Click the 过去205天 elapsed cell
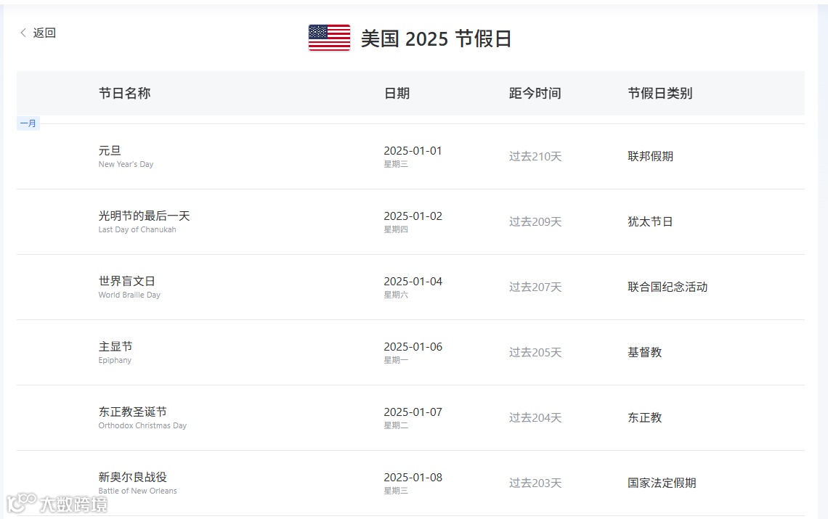Screen dimensions: 828x519 coord(535,352)
